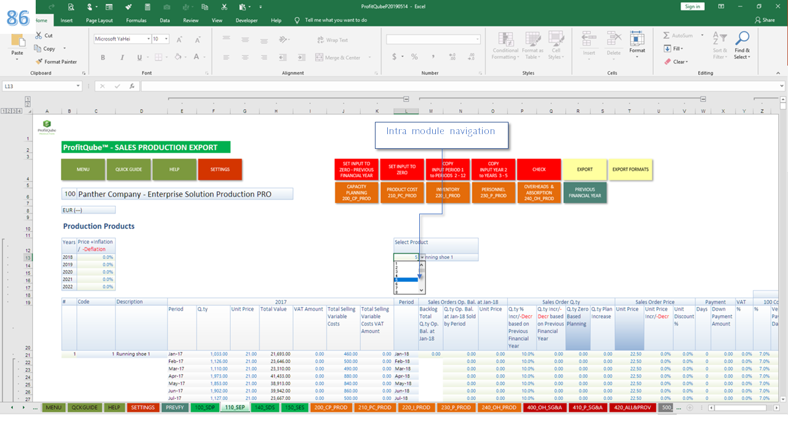Activate Format Painter

57,62
